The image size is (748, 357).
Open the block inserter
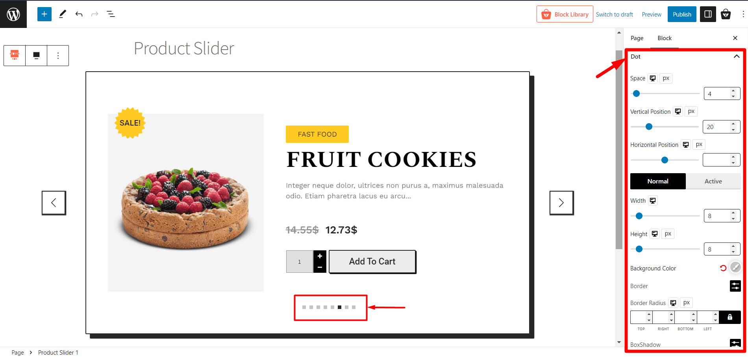coord(44,14)
